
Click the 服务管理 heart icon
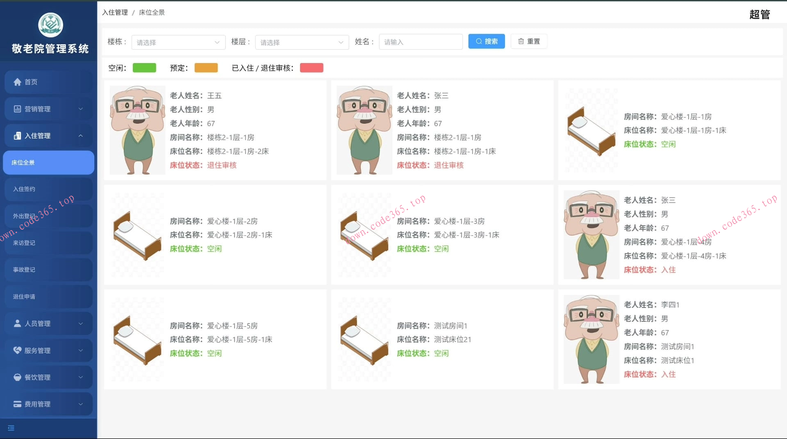(17, 351)
